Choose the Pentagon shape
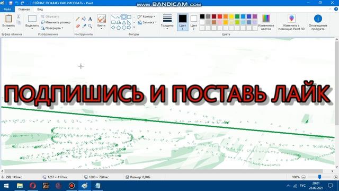 (119, 28)
